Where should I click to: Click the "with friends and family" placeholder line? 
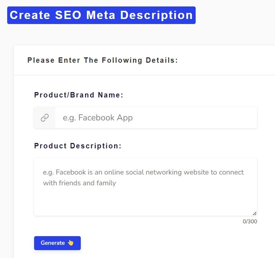pos(79,183)
